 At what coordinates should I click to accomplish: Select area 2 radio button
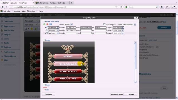click(x=47, y=33)
